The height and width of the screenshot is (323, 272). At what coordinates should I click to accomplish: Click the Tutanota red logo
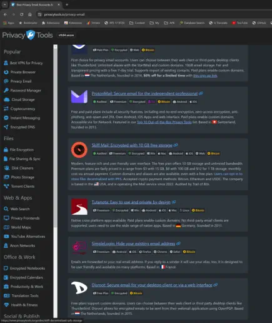(x=79, y=207)
